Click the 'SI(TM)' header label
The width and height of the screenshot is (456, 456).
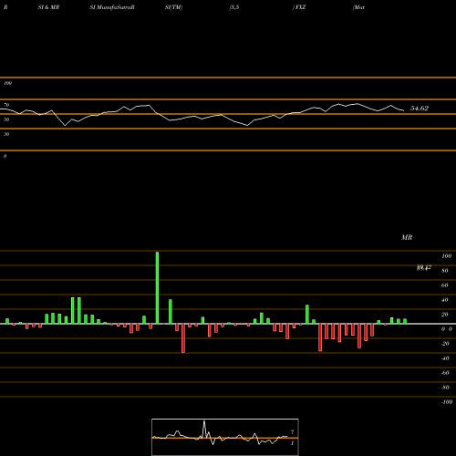[173, 7]
